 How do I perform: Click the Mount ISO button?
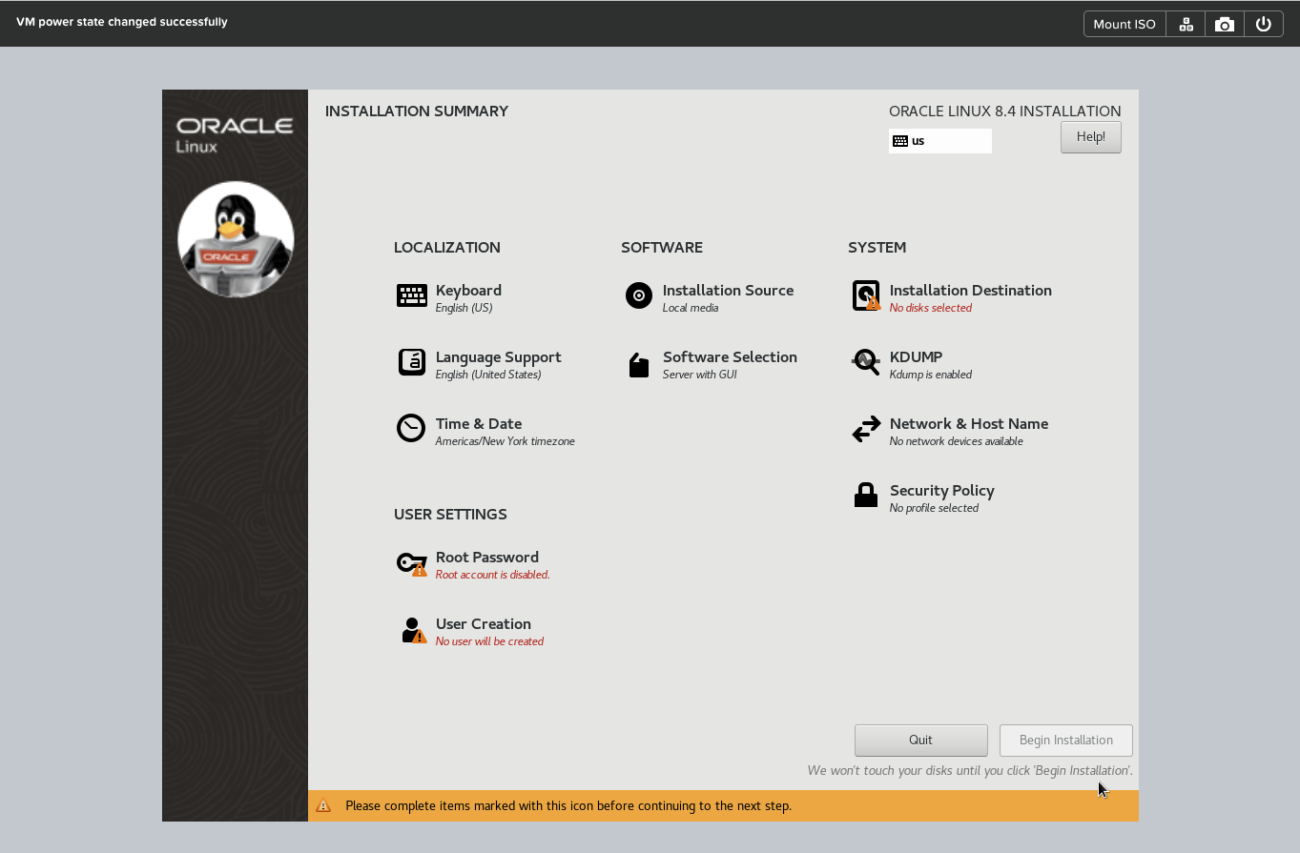coord(1125,24)
